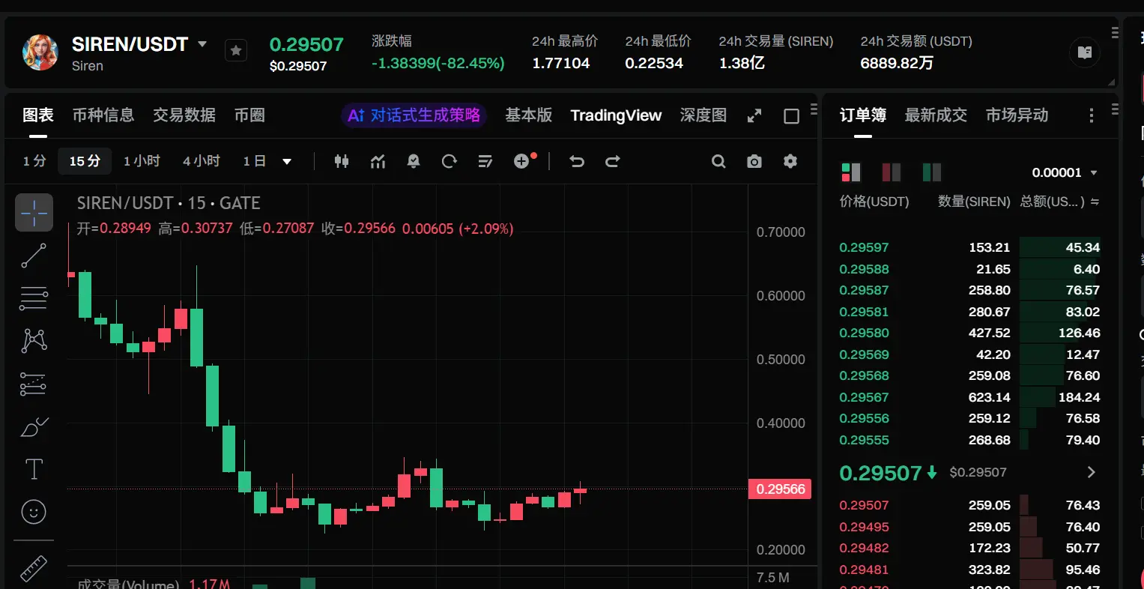Switch chart to 基本版 view
1144x589 pixels.
529,115
